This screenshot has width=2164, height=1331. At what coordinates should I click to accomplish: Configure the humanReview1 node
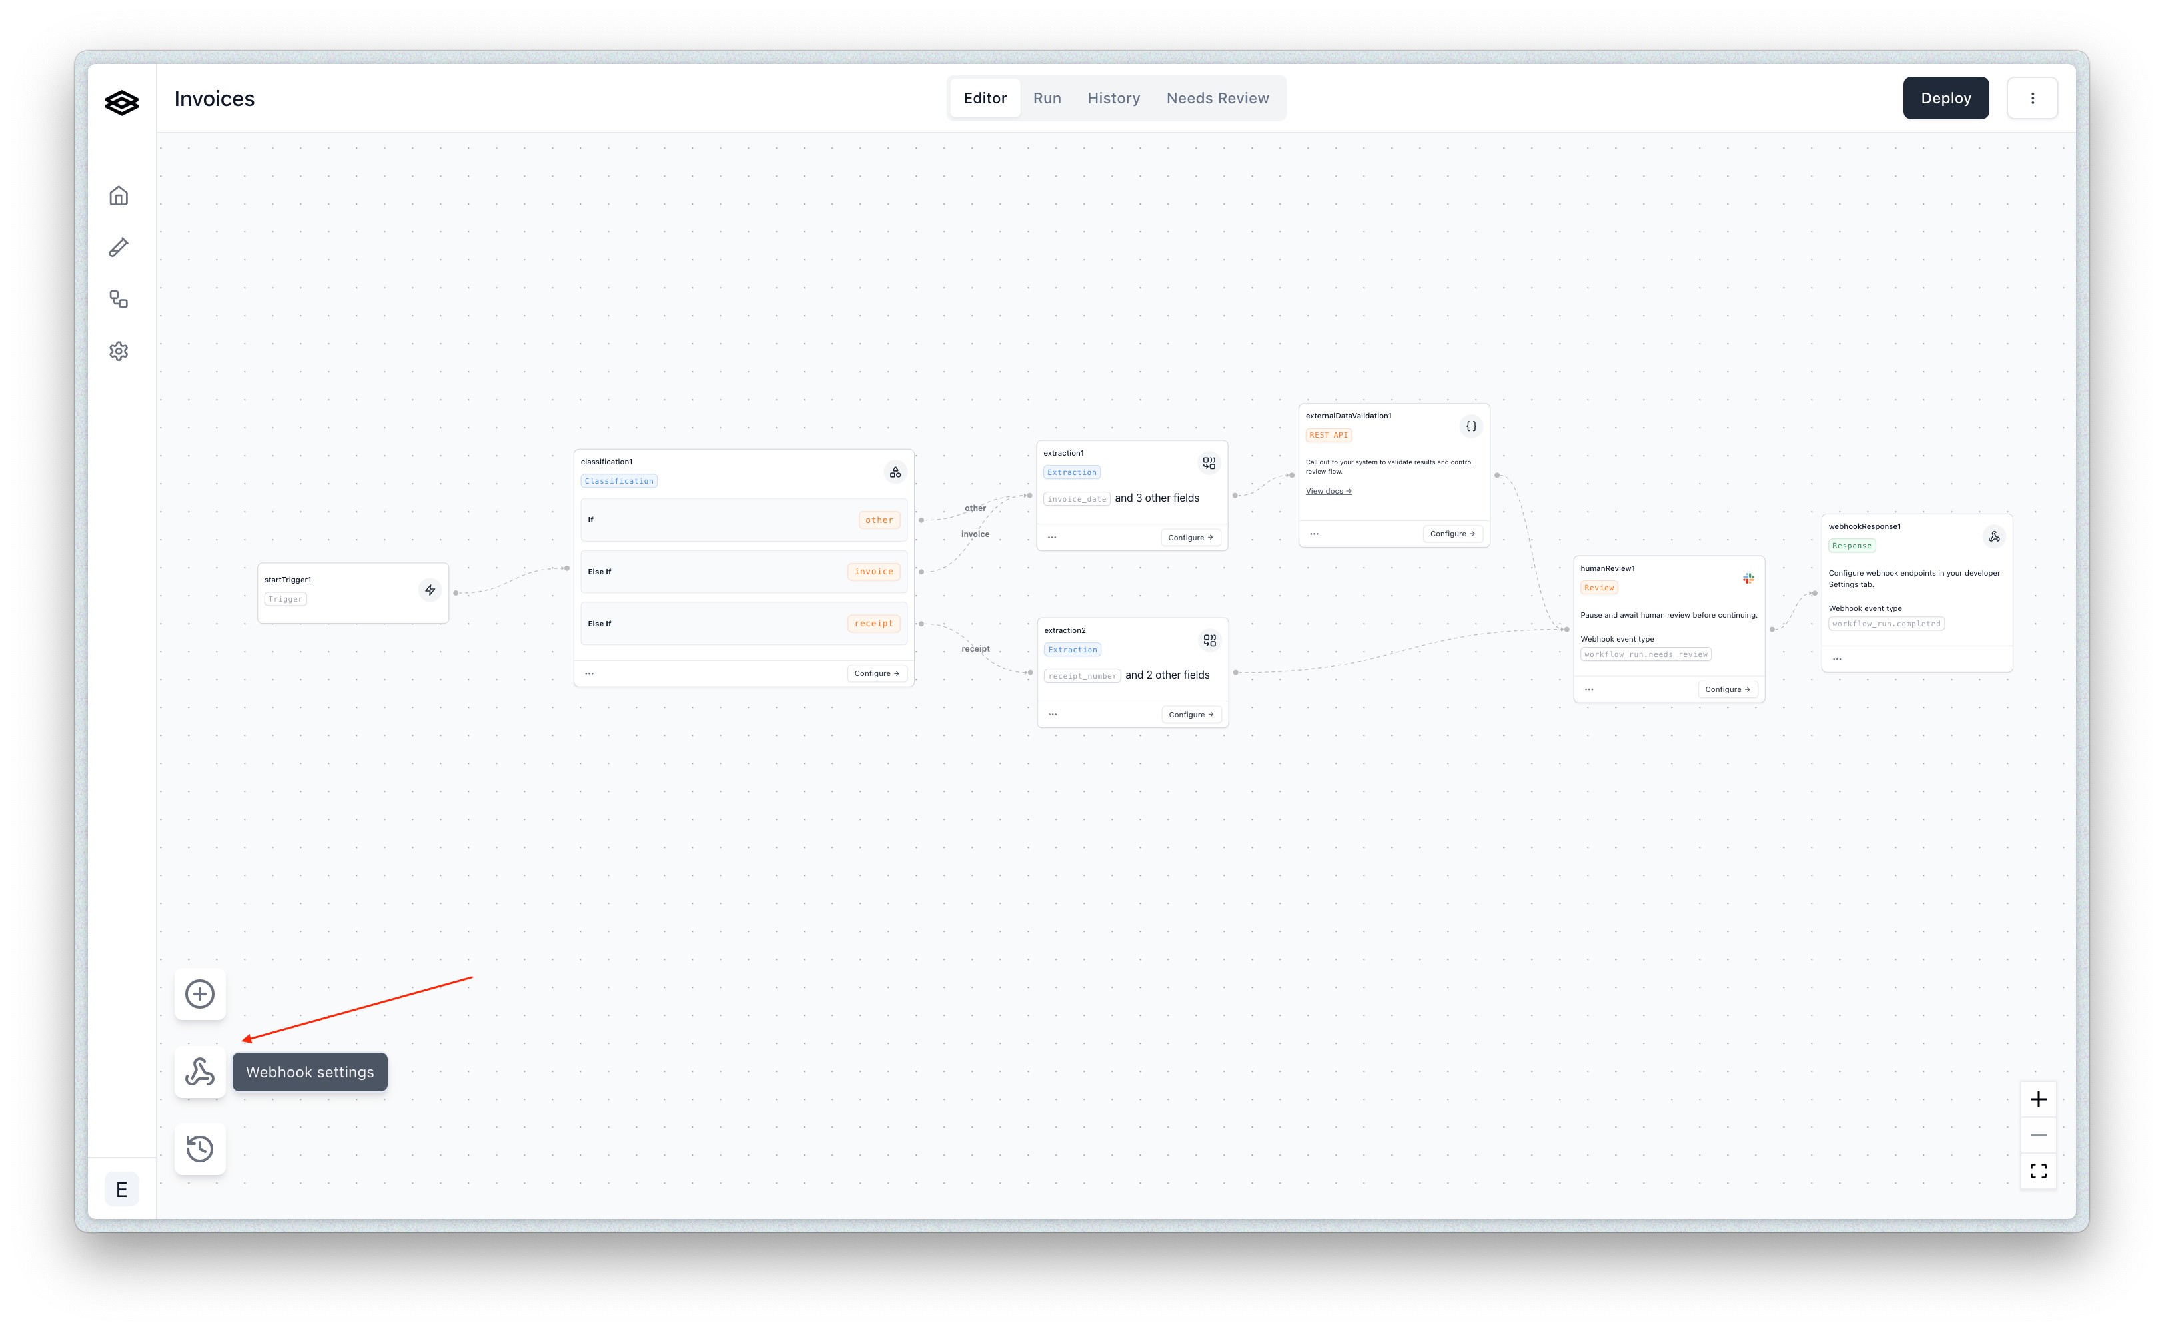[1726, 689]
